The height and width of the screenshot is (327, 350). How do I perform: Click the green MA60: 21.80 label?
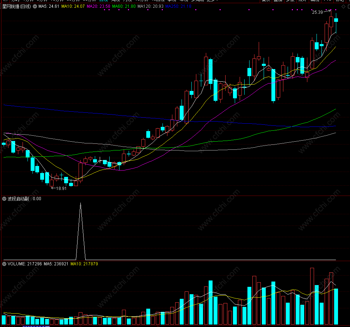[124, 6]
